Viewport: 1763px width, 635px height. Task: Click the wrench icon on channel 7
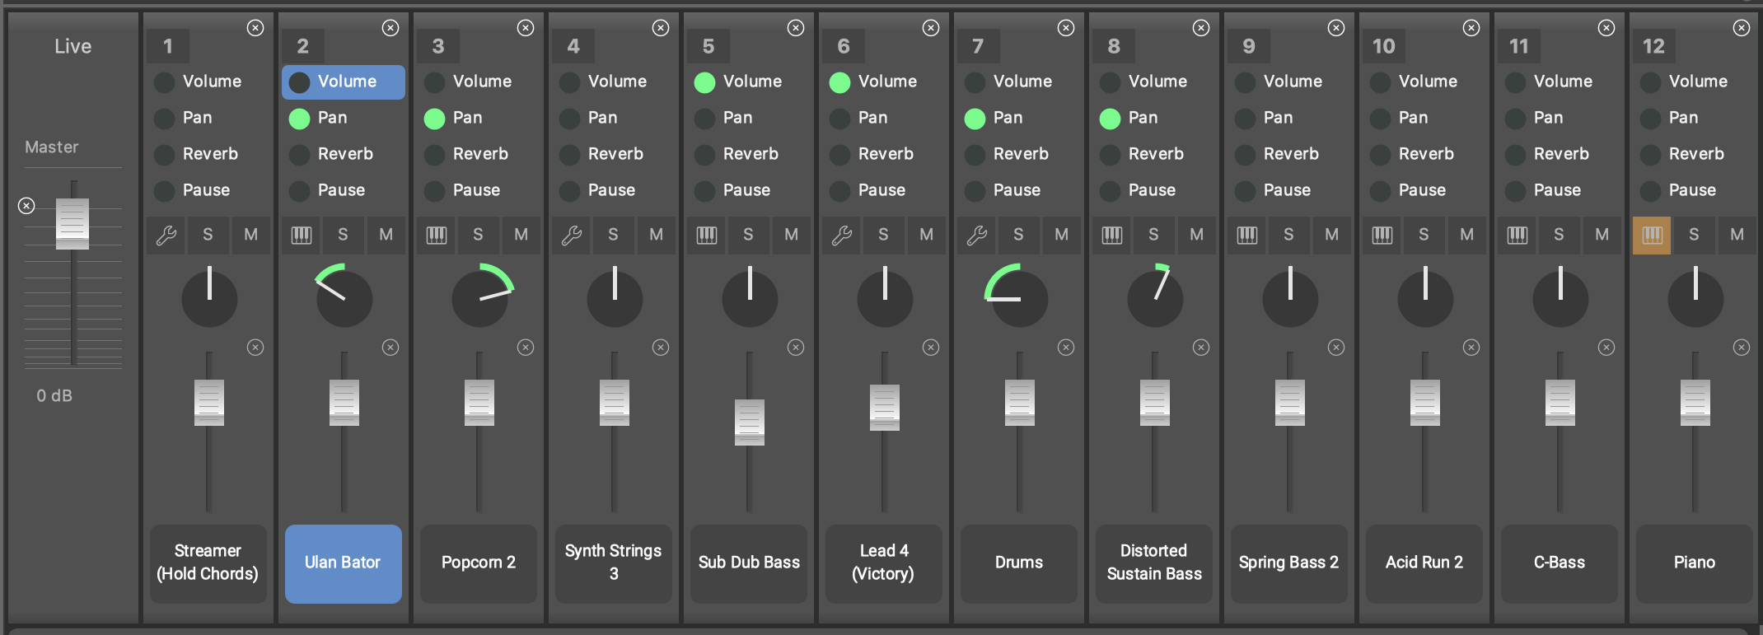[977, 236]
